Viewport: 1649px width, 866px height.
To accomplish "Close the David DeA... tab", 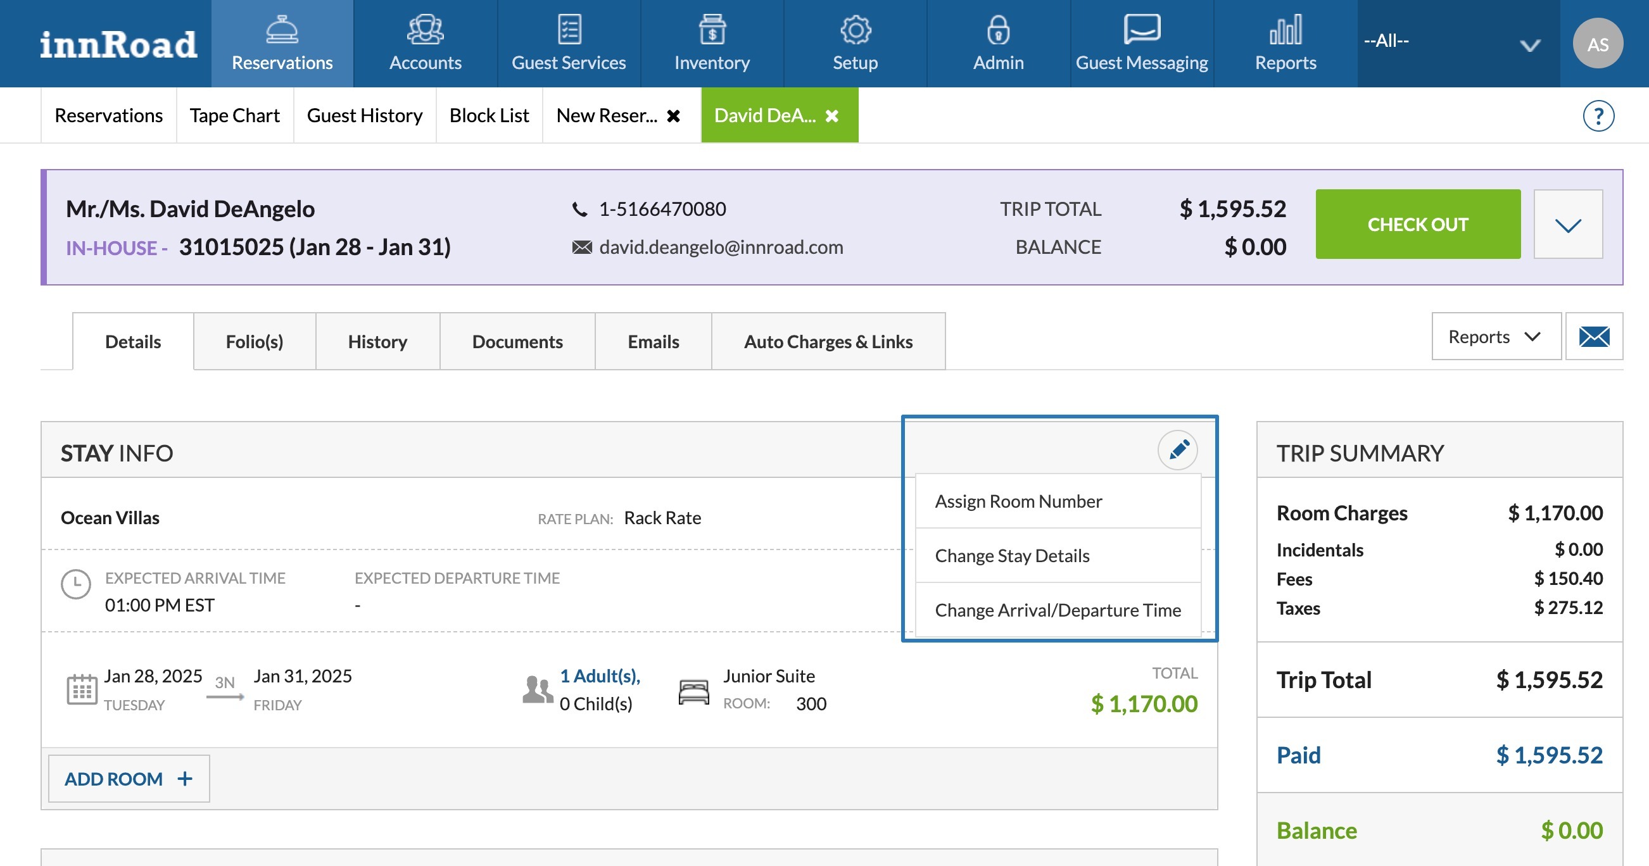I will pyautogui.click(x=831, y=116).
